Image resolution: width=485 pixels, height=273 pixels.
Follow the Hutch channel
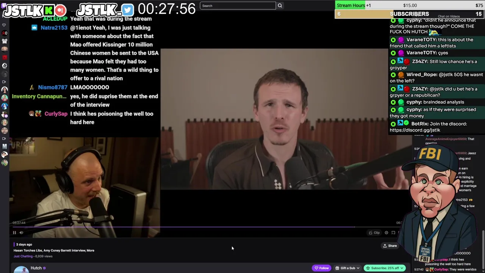point(321,268)
